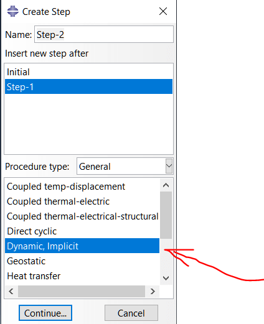
Task: Choose Coupled thermal-electrical-structural procedure
Action: pyautogui.click(x=82, y=216)
